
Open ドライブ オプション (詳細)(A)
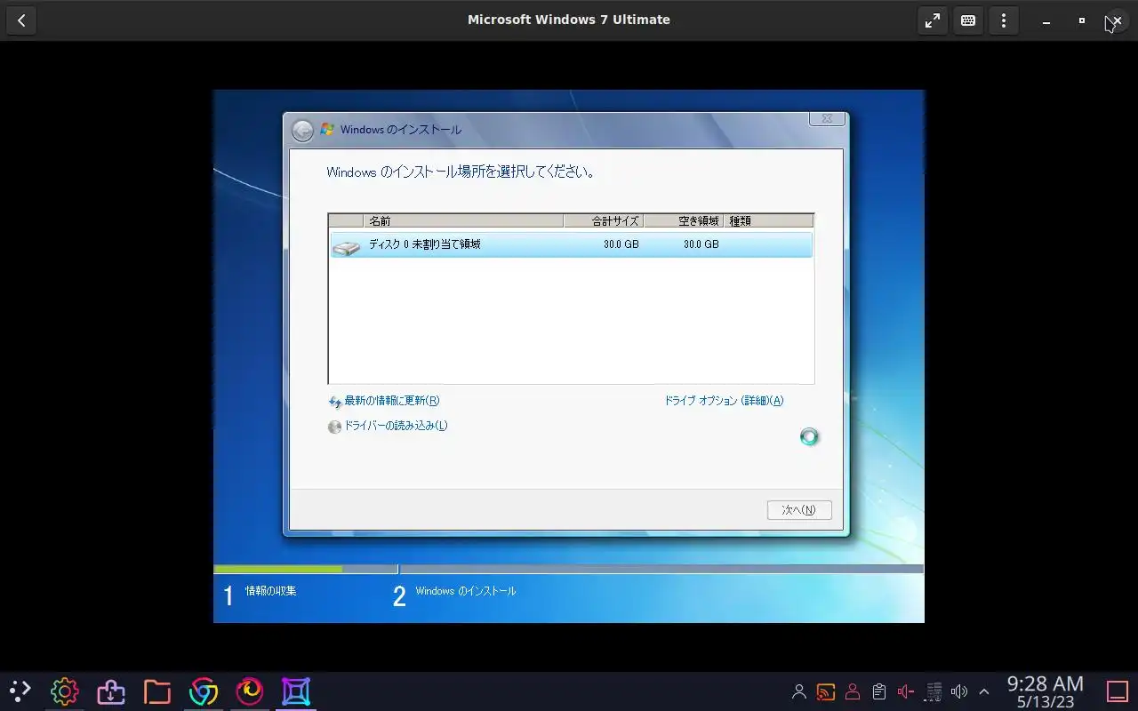point(724,401)
